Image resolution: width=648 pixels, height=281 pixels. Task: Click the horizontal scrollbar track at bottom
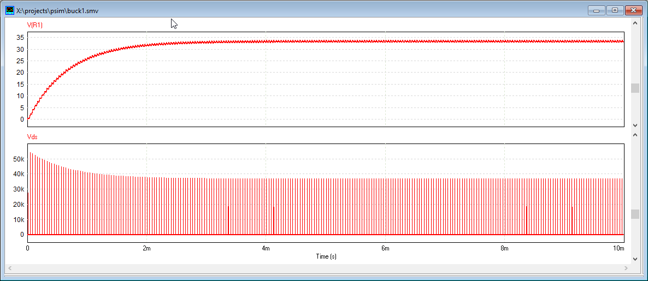[x=317, y=268]
